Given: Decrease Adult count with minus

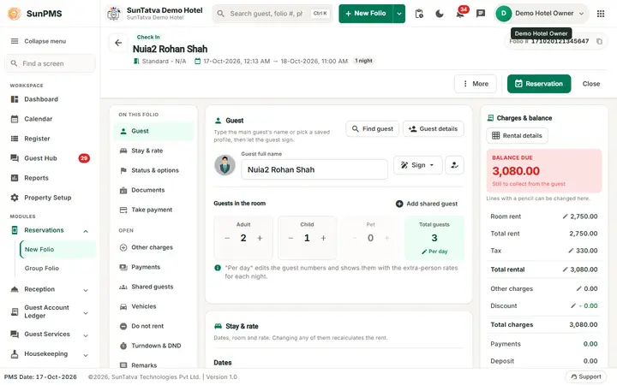Looking at the screenshot, I should [227, 238].
